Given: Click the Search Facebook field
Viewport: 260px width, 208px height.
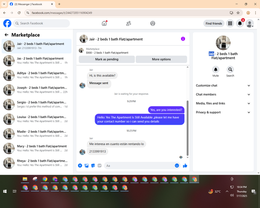Looking at the screenshot, I should pos(42,23).
